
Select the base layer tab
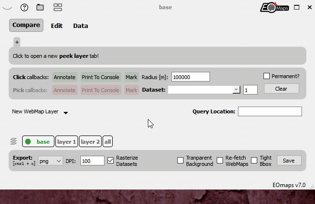click(38, 141)
